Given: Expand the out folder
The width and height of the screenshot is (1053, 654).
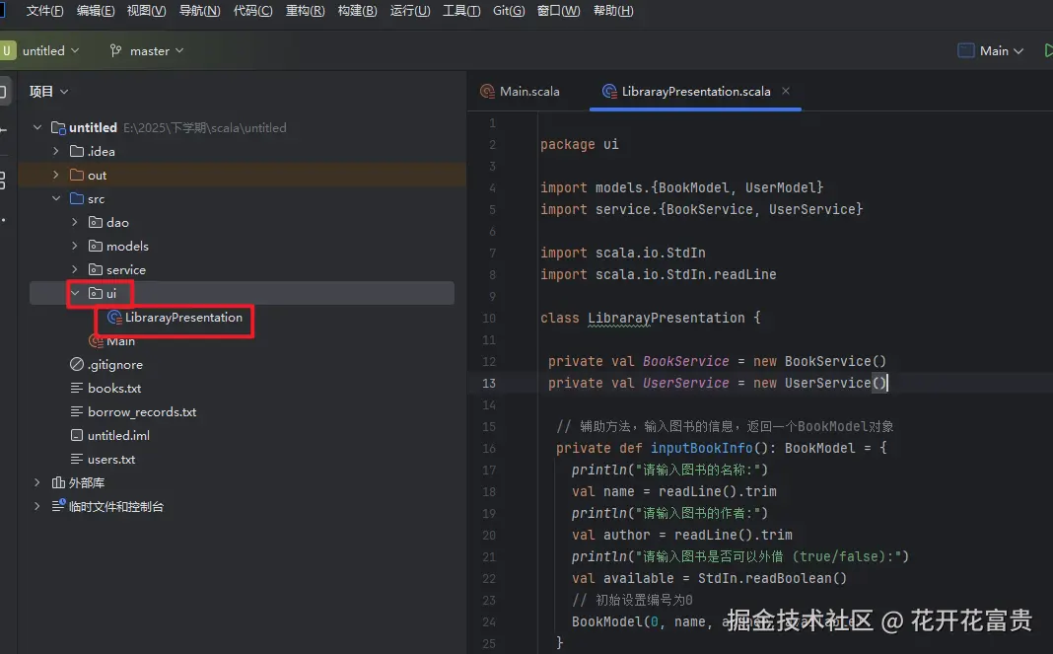Looking at the screenshot, I should pos(56,175).
